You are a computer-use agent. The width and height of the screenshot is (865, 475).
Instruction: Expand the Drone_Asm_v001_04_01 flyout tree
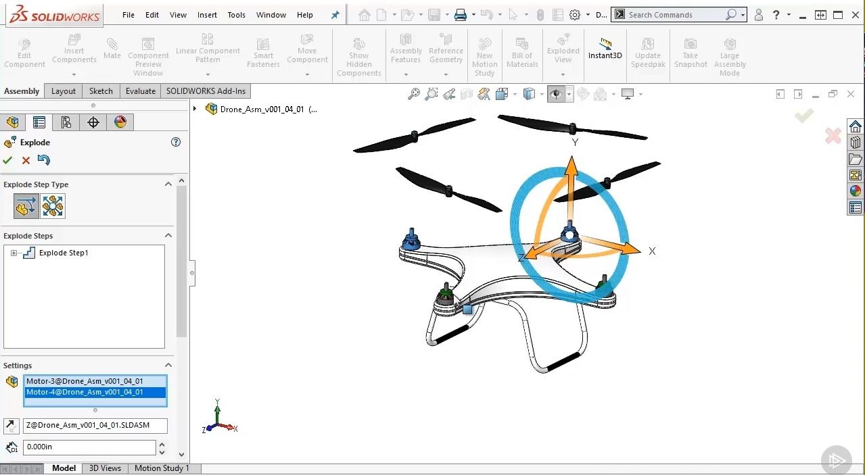click(x=195, y=109)
